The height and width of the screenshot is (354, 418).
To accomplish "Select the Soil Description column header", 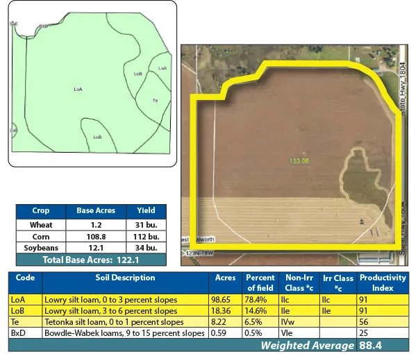I will click(x=125, y=278).
